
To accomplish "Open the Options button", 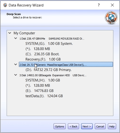I will click(60, 126).
